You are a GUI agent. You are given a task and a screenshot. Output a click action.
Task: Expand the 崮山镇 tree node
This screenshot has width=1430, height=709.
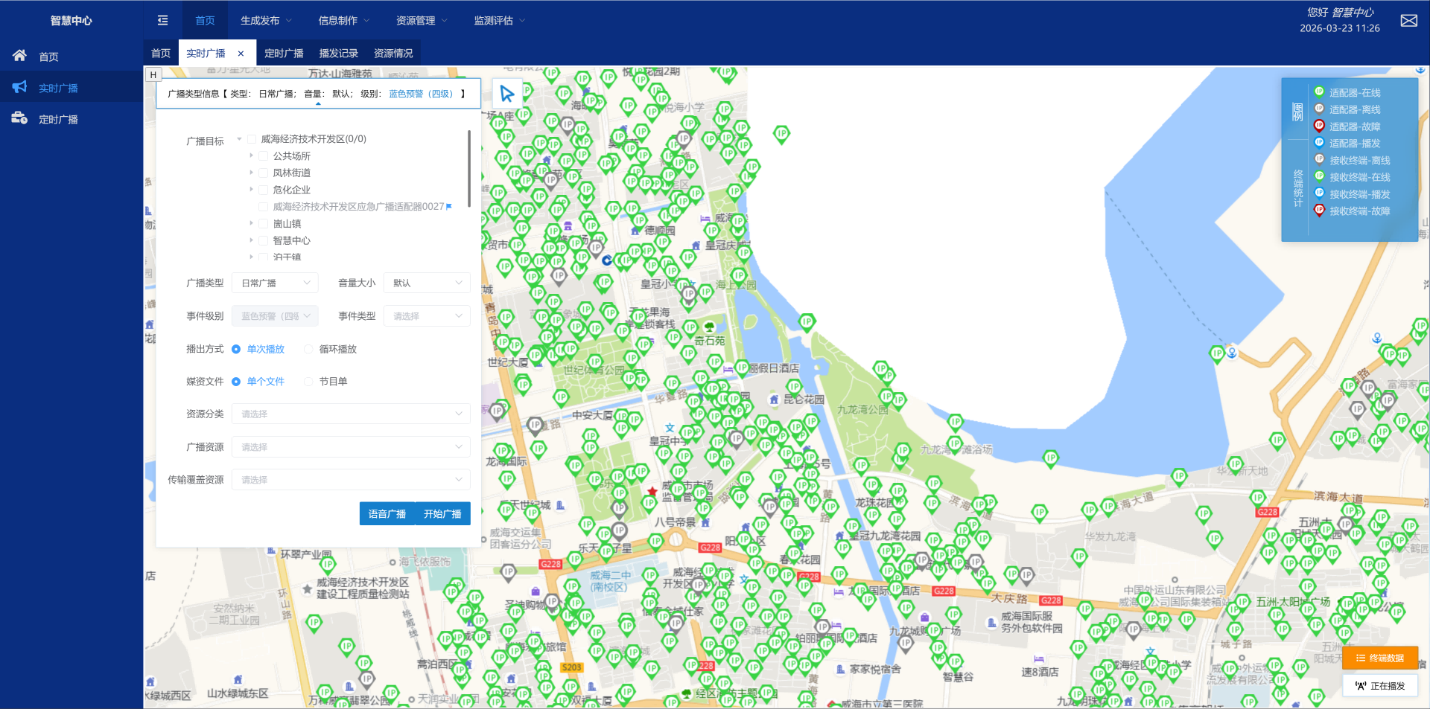click(x=251, y=223)
